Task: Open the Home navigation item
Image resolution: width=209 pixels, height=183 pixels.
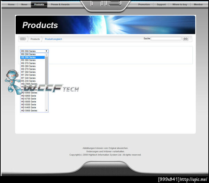Action: [11, 5]
